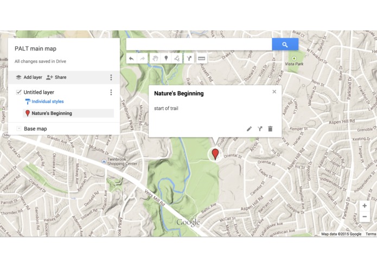This screenshot has height=268, width=377.
Task: Click Add layer
Action: 29,77
